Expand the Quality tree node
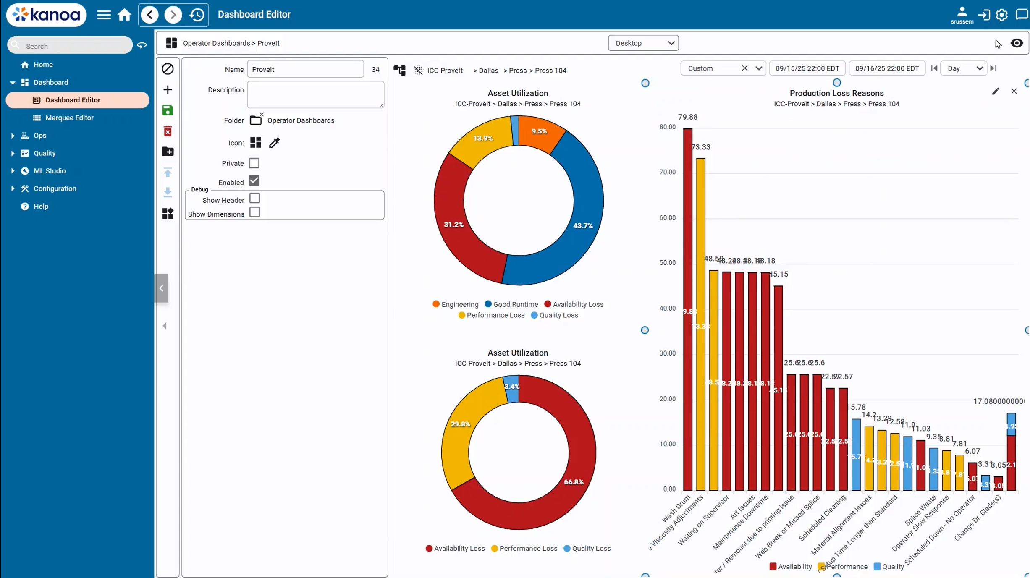Screen dimensions: 1030x578 [13, 153]
